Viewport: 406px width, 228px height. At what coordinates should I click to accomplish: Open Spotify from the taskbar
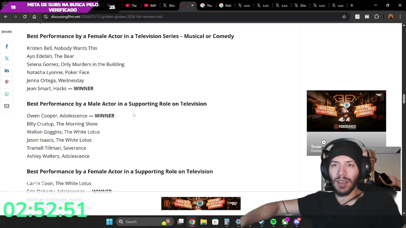coord(273,222)
